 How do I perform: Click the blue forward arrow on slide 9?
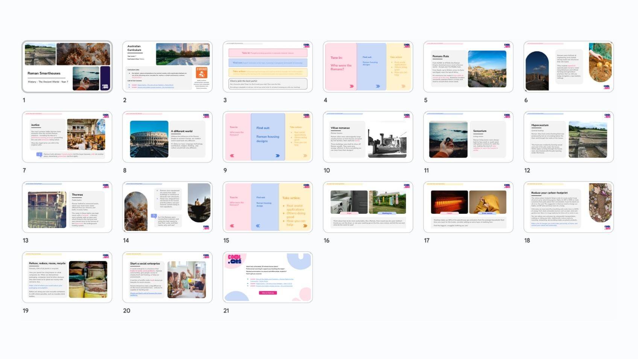pos(277,156)
